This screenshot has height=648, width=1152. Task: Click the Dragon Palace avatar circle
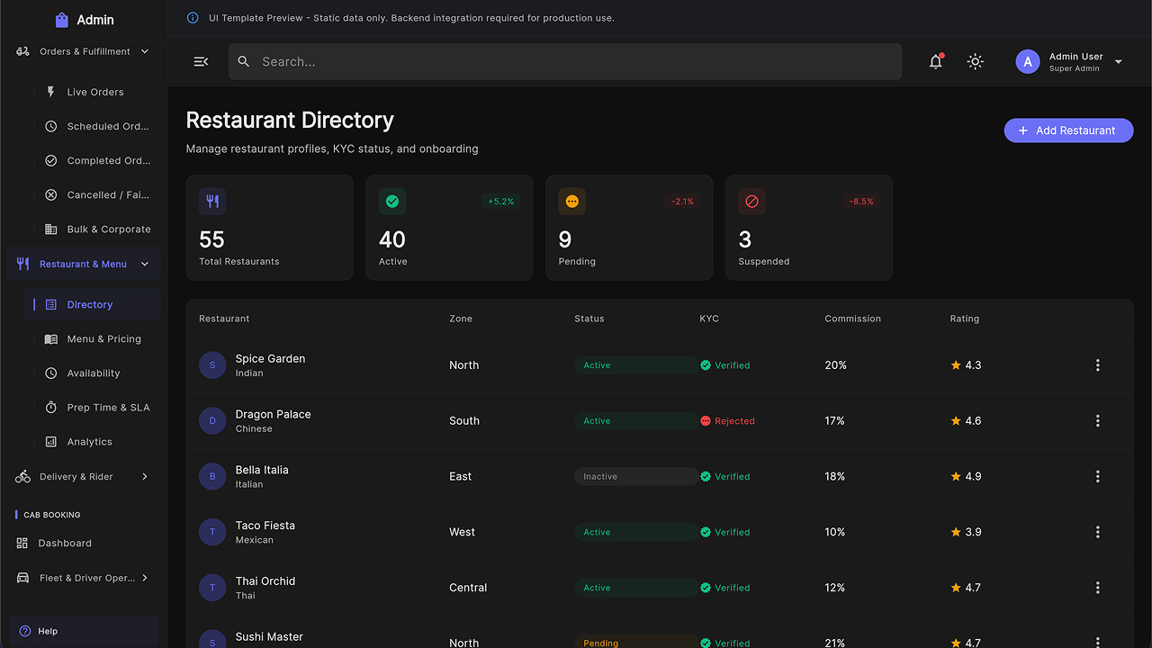[212, 421]
